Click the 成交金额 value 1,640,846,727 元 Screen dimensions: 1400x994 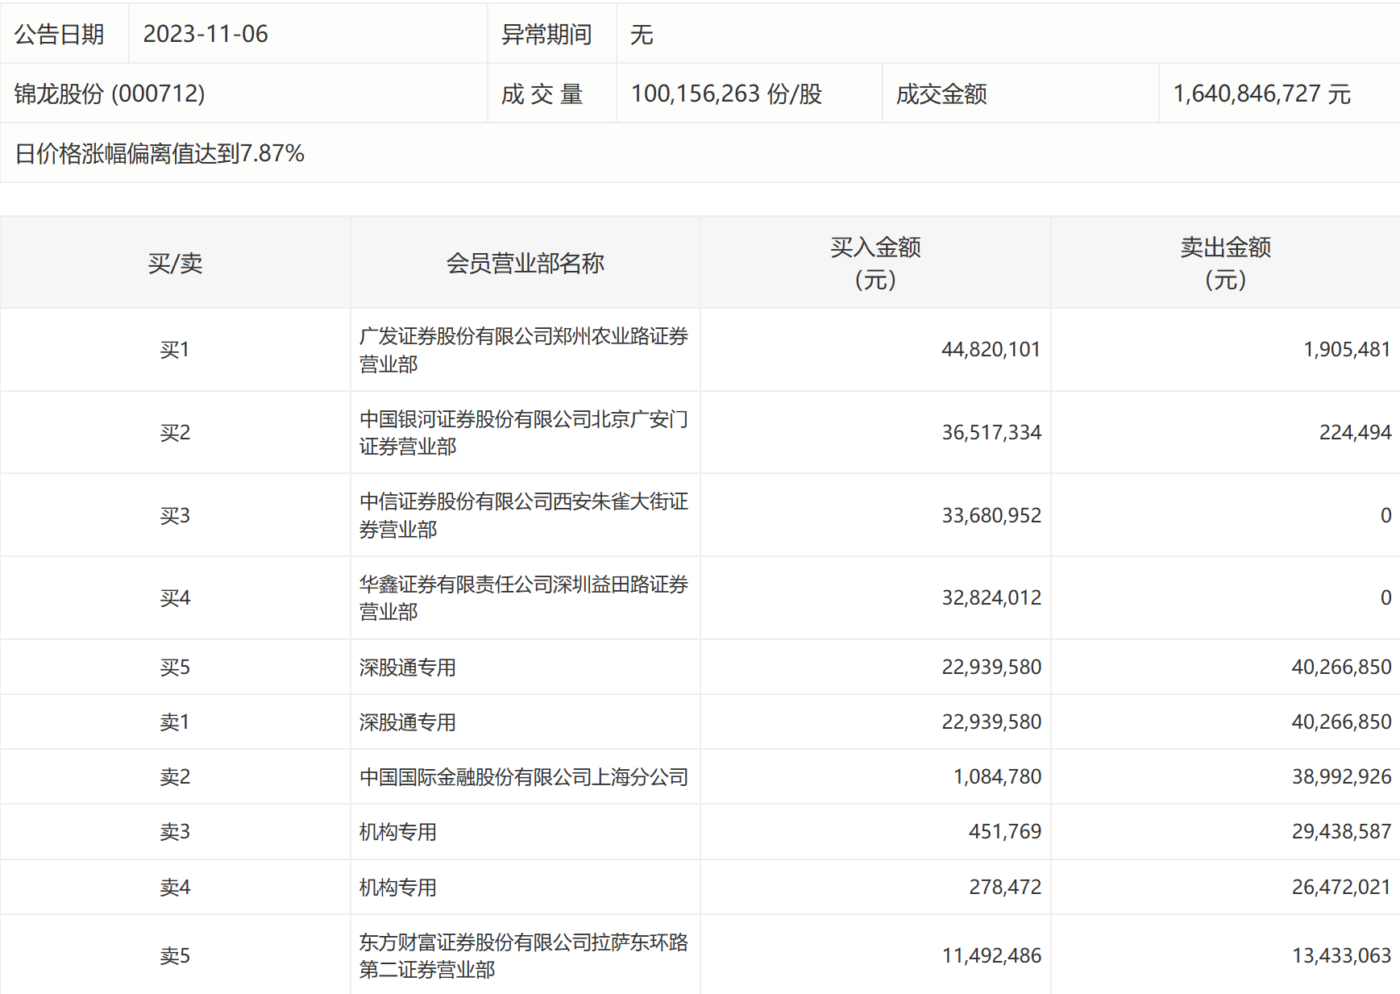click(1261, 94)
